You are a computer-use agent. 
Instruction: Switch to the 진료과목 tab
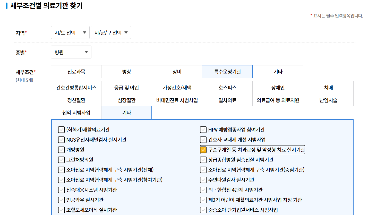click(76, 71)
